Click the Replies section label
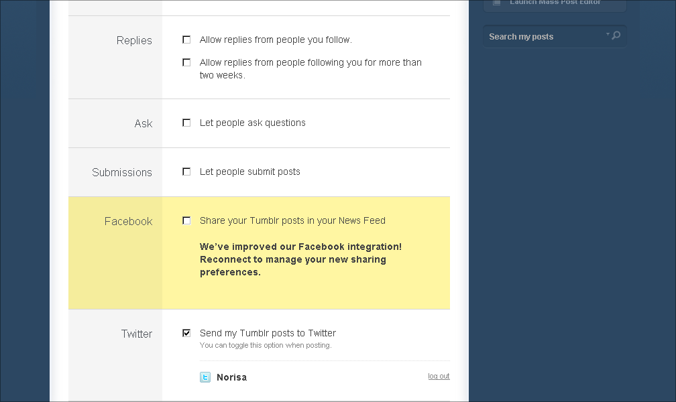Image resolution: width=676 pixels, height=402 pixels. pyautogui.click(x=134, y=40)
